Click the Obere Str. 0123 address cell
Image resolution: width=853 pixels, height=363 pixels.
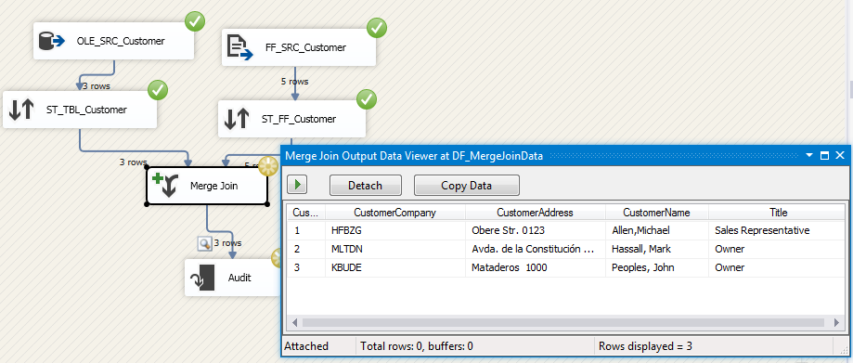(536, 231)
